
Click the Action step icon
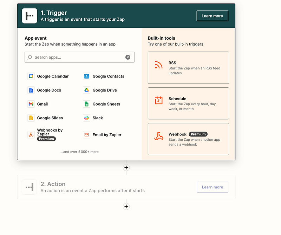(x=30, y=187)
